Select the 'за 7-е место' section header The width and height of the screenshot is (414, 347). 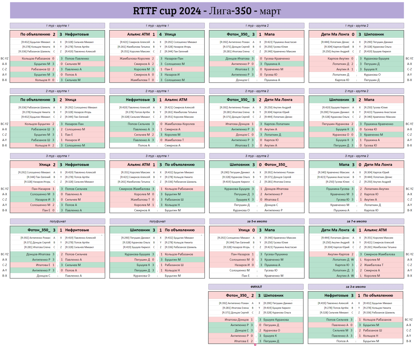click(x=357, y=221)
